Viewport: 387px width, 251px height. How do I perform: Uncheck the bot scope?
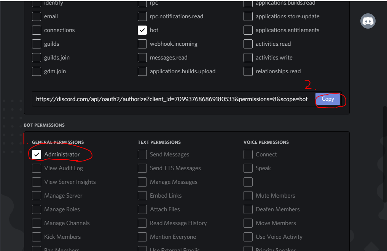point(142,30)
